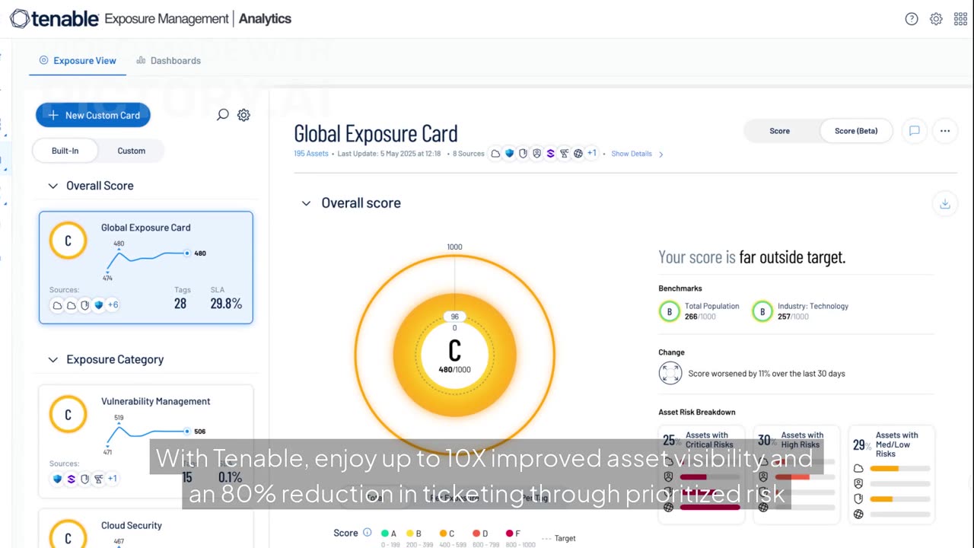The width and height of the screenshot is (974, 548).
Task: Click the +1 badge on Vulnerability Management card
Action: pyautogui.click(x=112, y=479)
